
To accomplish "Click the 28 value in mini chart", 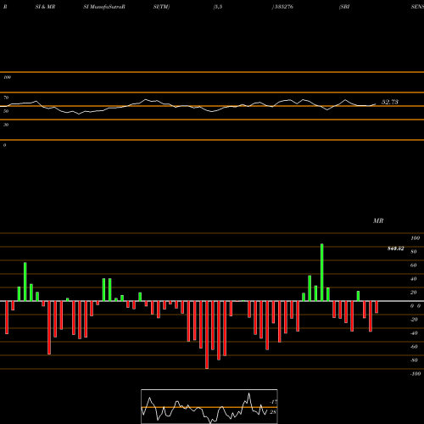I will point(273,412).
